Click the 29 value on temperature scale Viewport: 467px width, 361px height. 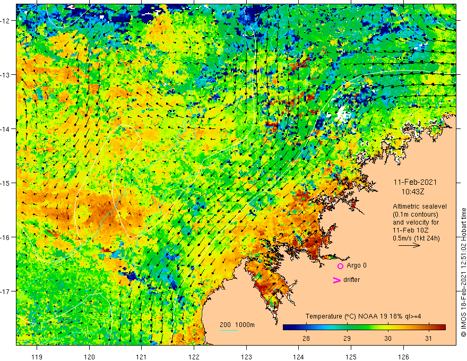point(347,338)
